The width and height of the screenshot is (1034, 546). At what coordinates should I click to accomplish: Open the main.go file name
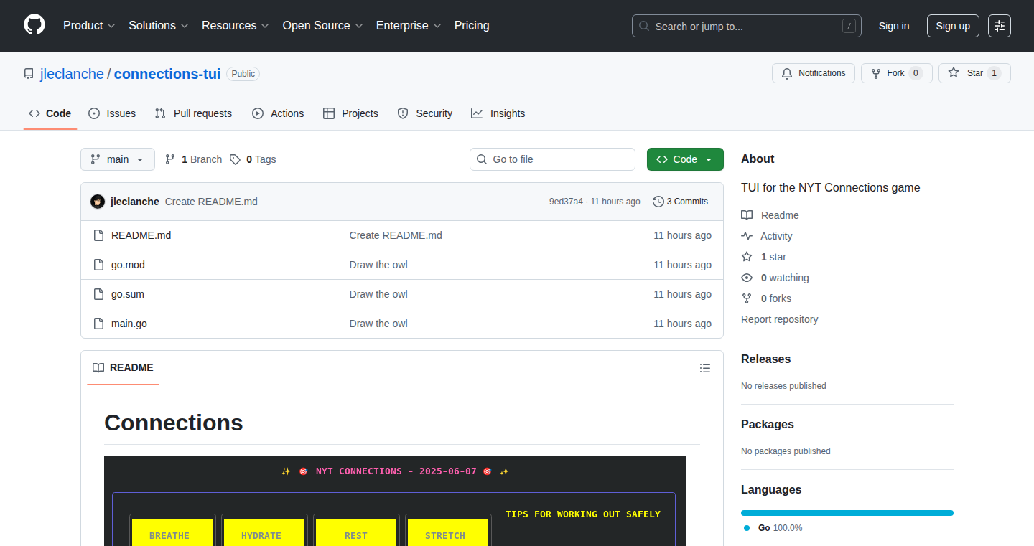tap(129, 324)
